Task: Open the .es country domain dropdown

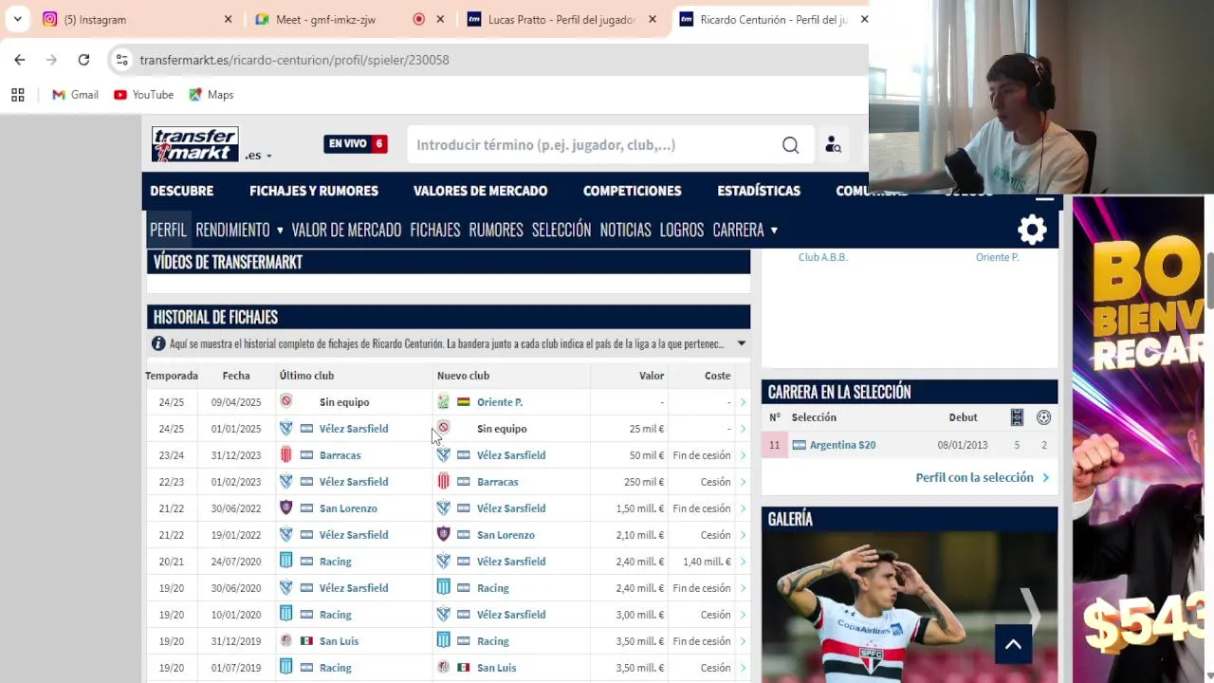Action: [258, 156]
